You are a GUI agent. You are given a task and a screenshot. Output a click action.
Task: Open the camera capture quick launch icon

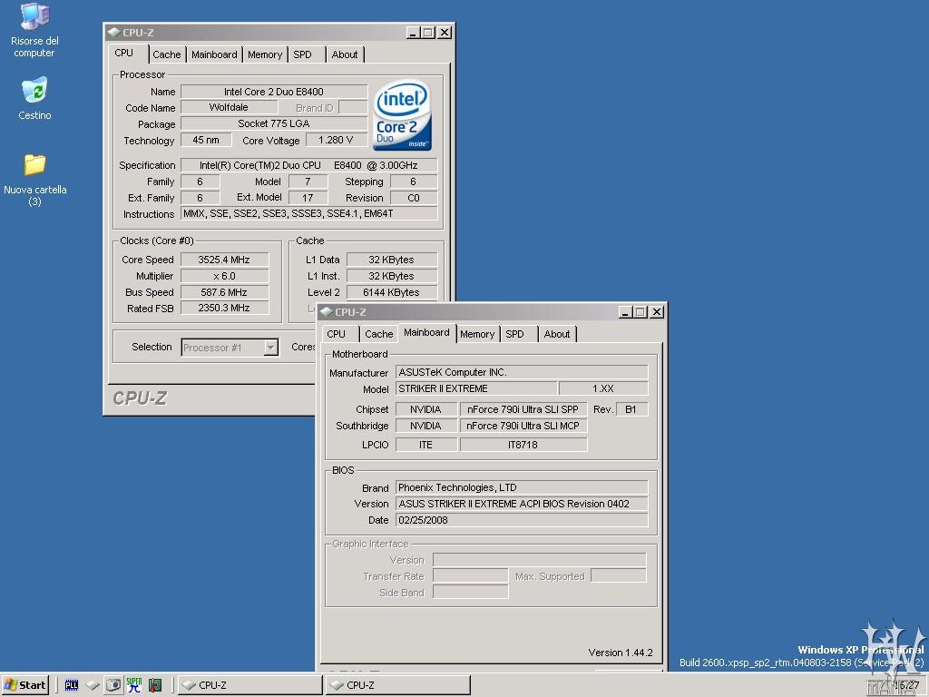113,685
